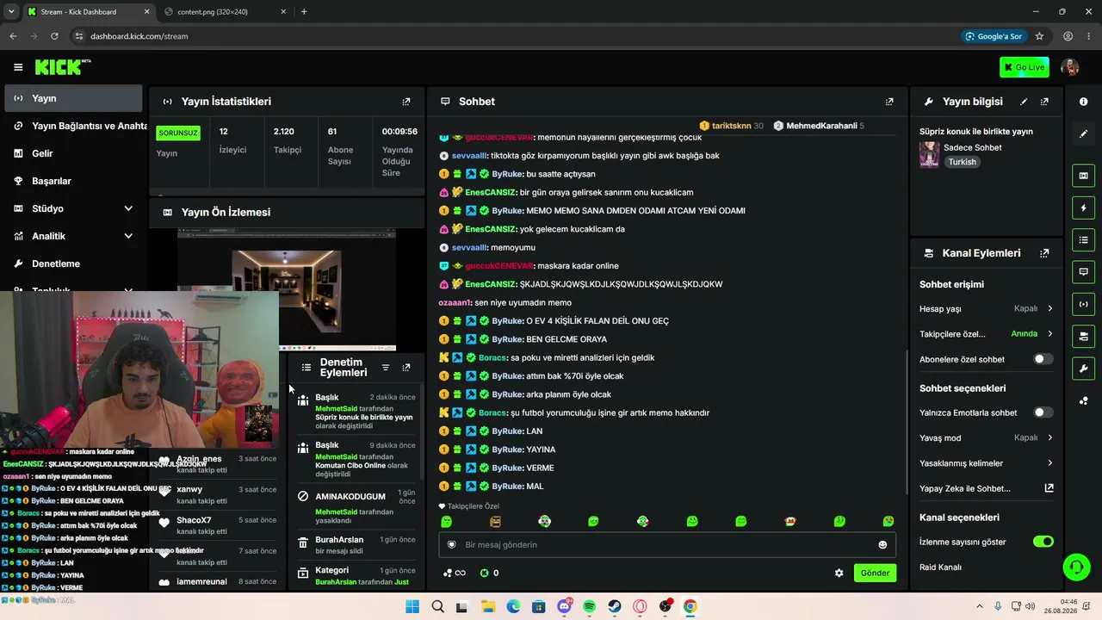Click Raid Kanalı option
This screenshot has height=620, width=1102.
point(940,567)
